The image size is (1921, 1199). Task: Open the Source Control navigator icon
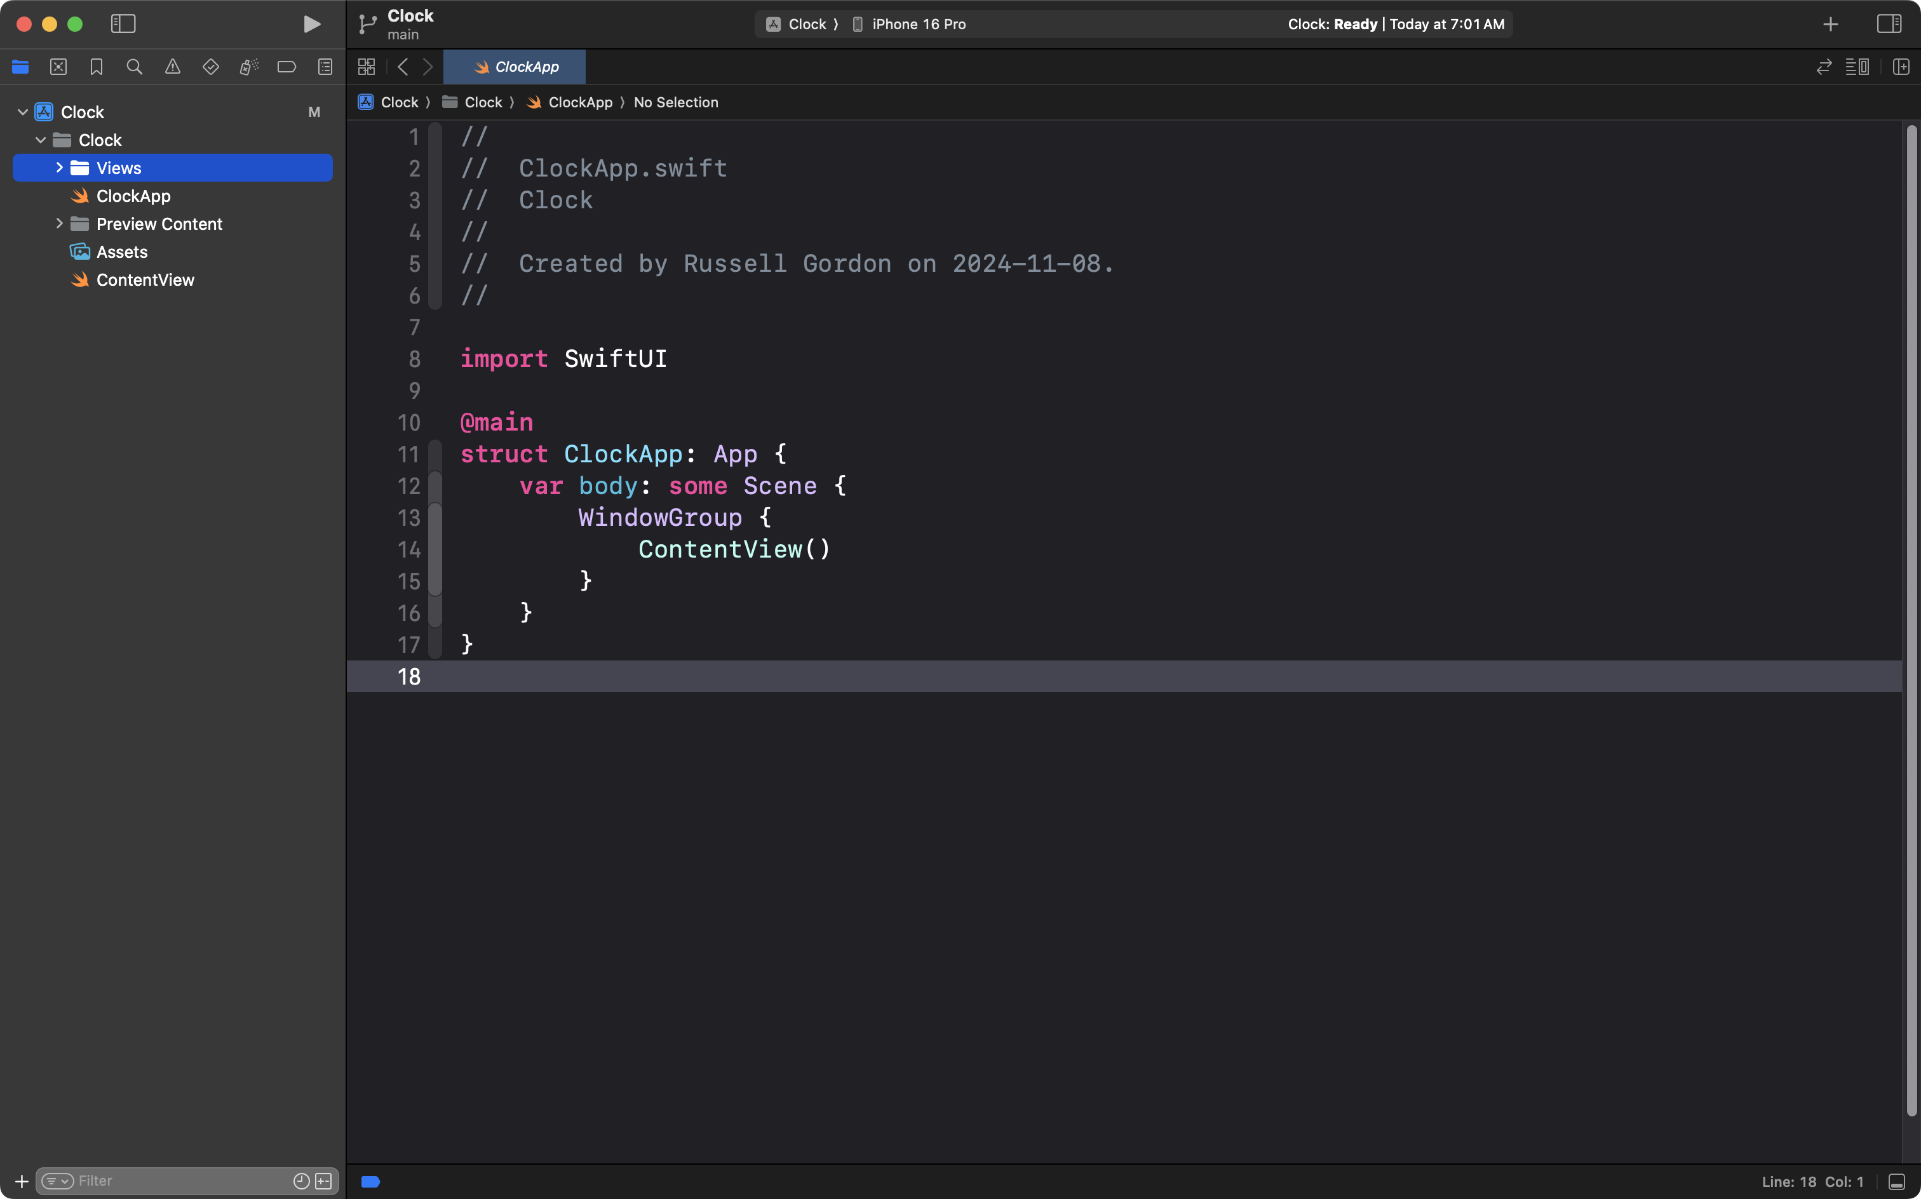[58, 67]
